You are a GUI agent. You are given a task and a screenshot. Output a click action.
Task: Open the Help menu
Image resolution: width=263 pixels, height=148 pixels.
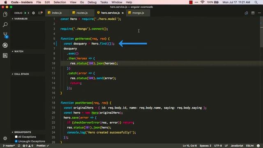click(x=129, y=2)
